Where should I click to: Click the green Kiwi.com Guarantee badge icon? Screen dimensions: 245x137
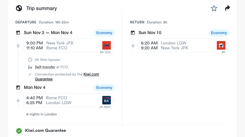[19, 131]
